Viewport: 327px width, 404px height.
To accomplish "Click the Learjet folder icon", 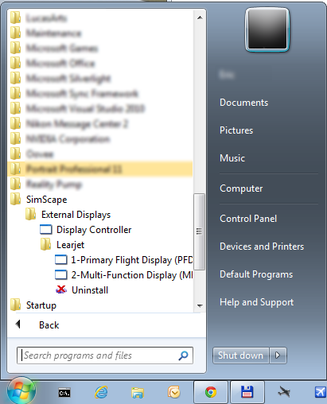I will click(x=46, y=244).
